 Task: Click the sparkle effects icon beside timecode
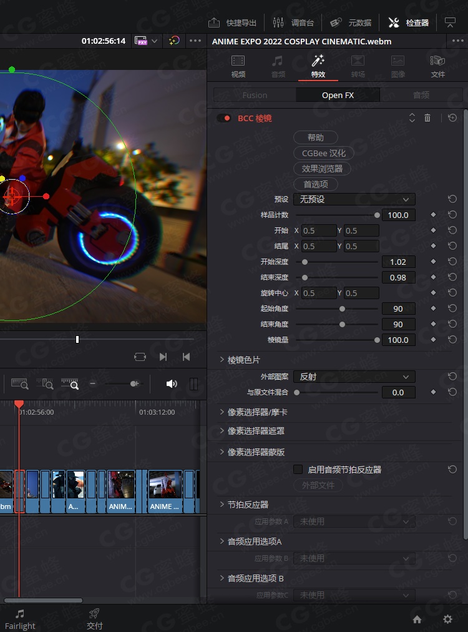(x=174, y=41)
